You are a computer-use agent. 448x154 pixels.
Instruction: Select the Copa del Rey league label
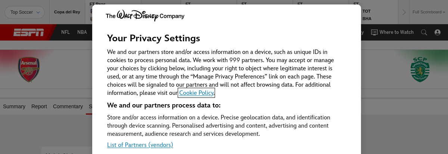(x=67, y=12)
